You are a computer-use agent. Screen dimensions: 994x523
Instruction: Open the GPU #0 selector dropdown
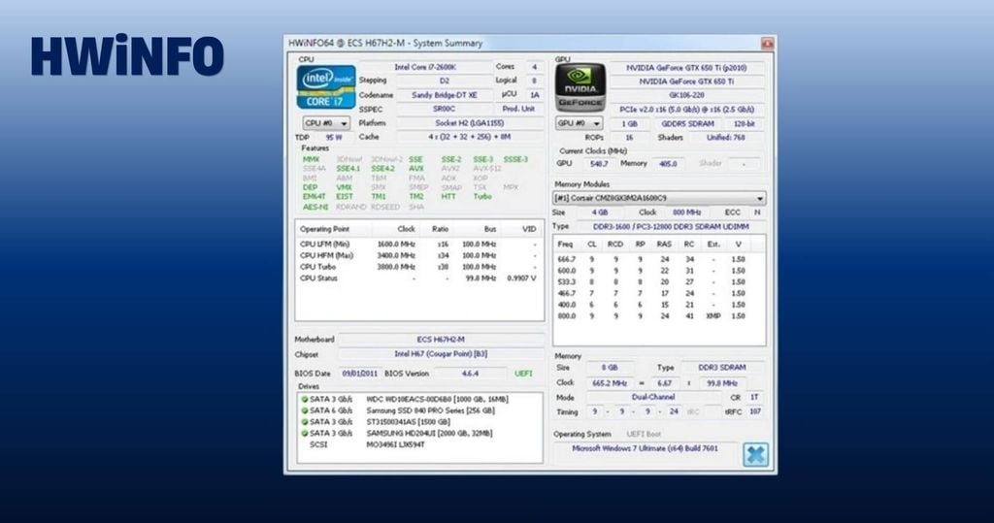pos(580,123)
